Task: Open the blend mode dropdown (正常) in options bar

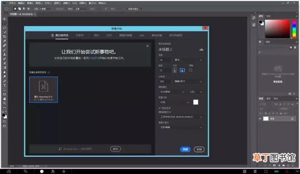Action: click(x=81, y=9)
